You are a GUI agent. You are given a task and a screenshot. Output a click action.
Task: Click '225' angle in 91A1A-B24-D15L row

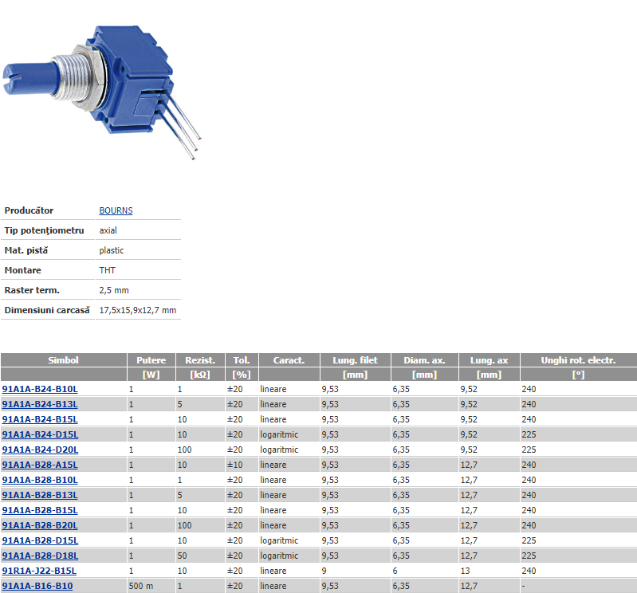coord(529,434)
